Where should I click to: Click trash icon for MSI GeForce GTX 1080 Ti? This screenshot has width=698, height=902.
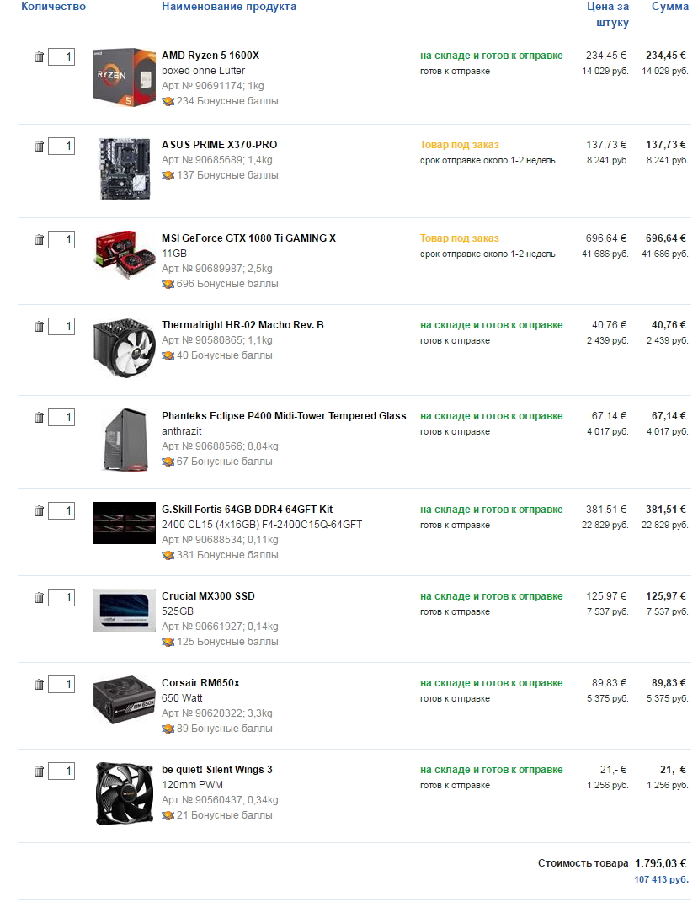39,240
